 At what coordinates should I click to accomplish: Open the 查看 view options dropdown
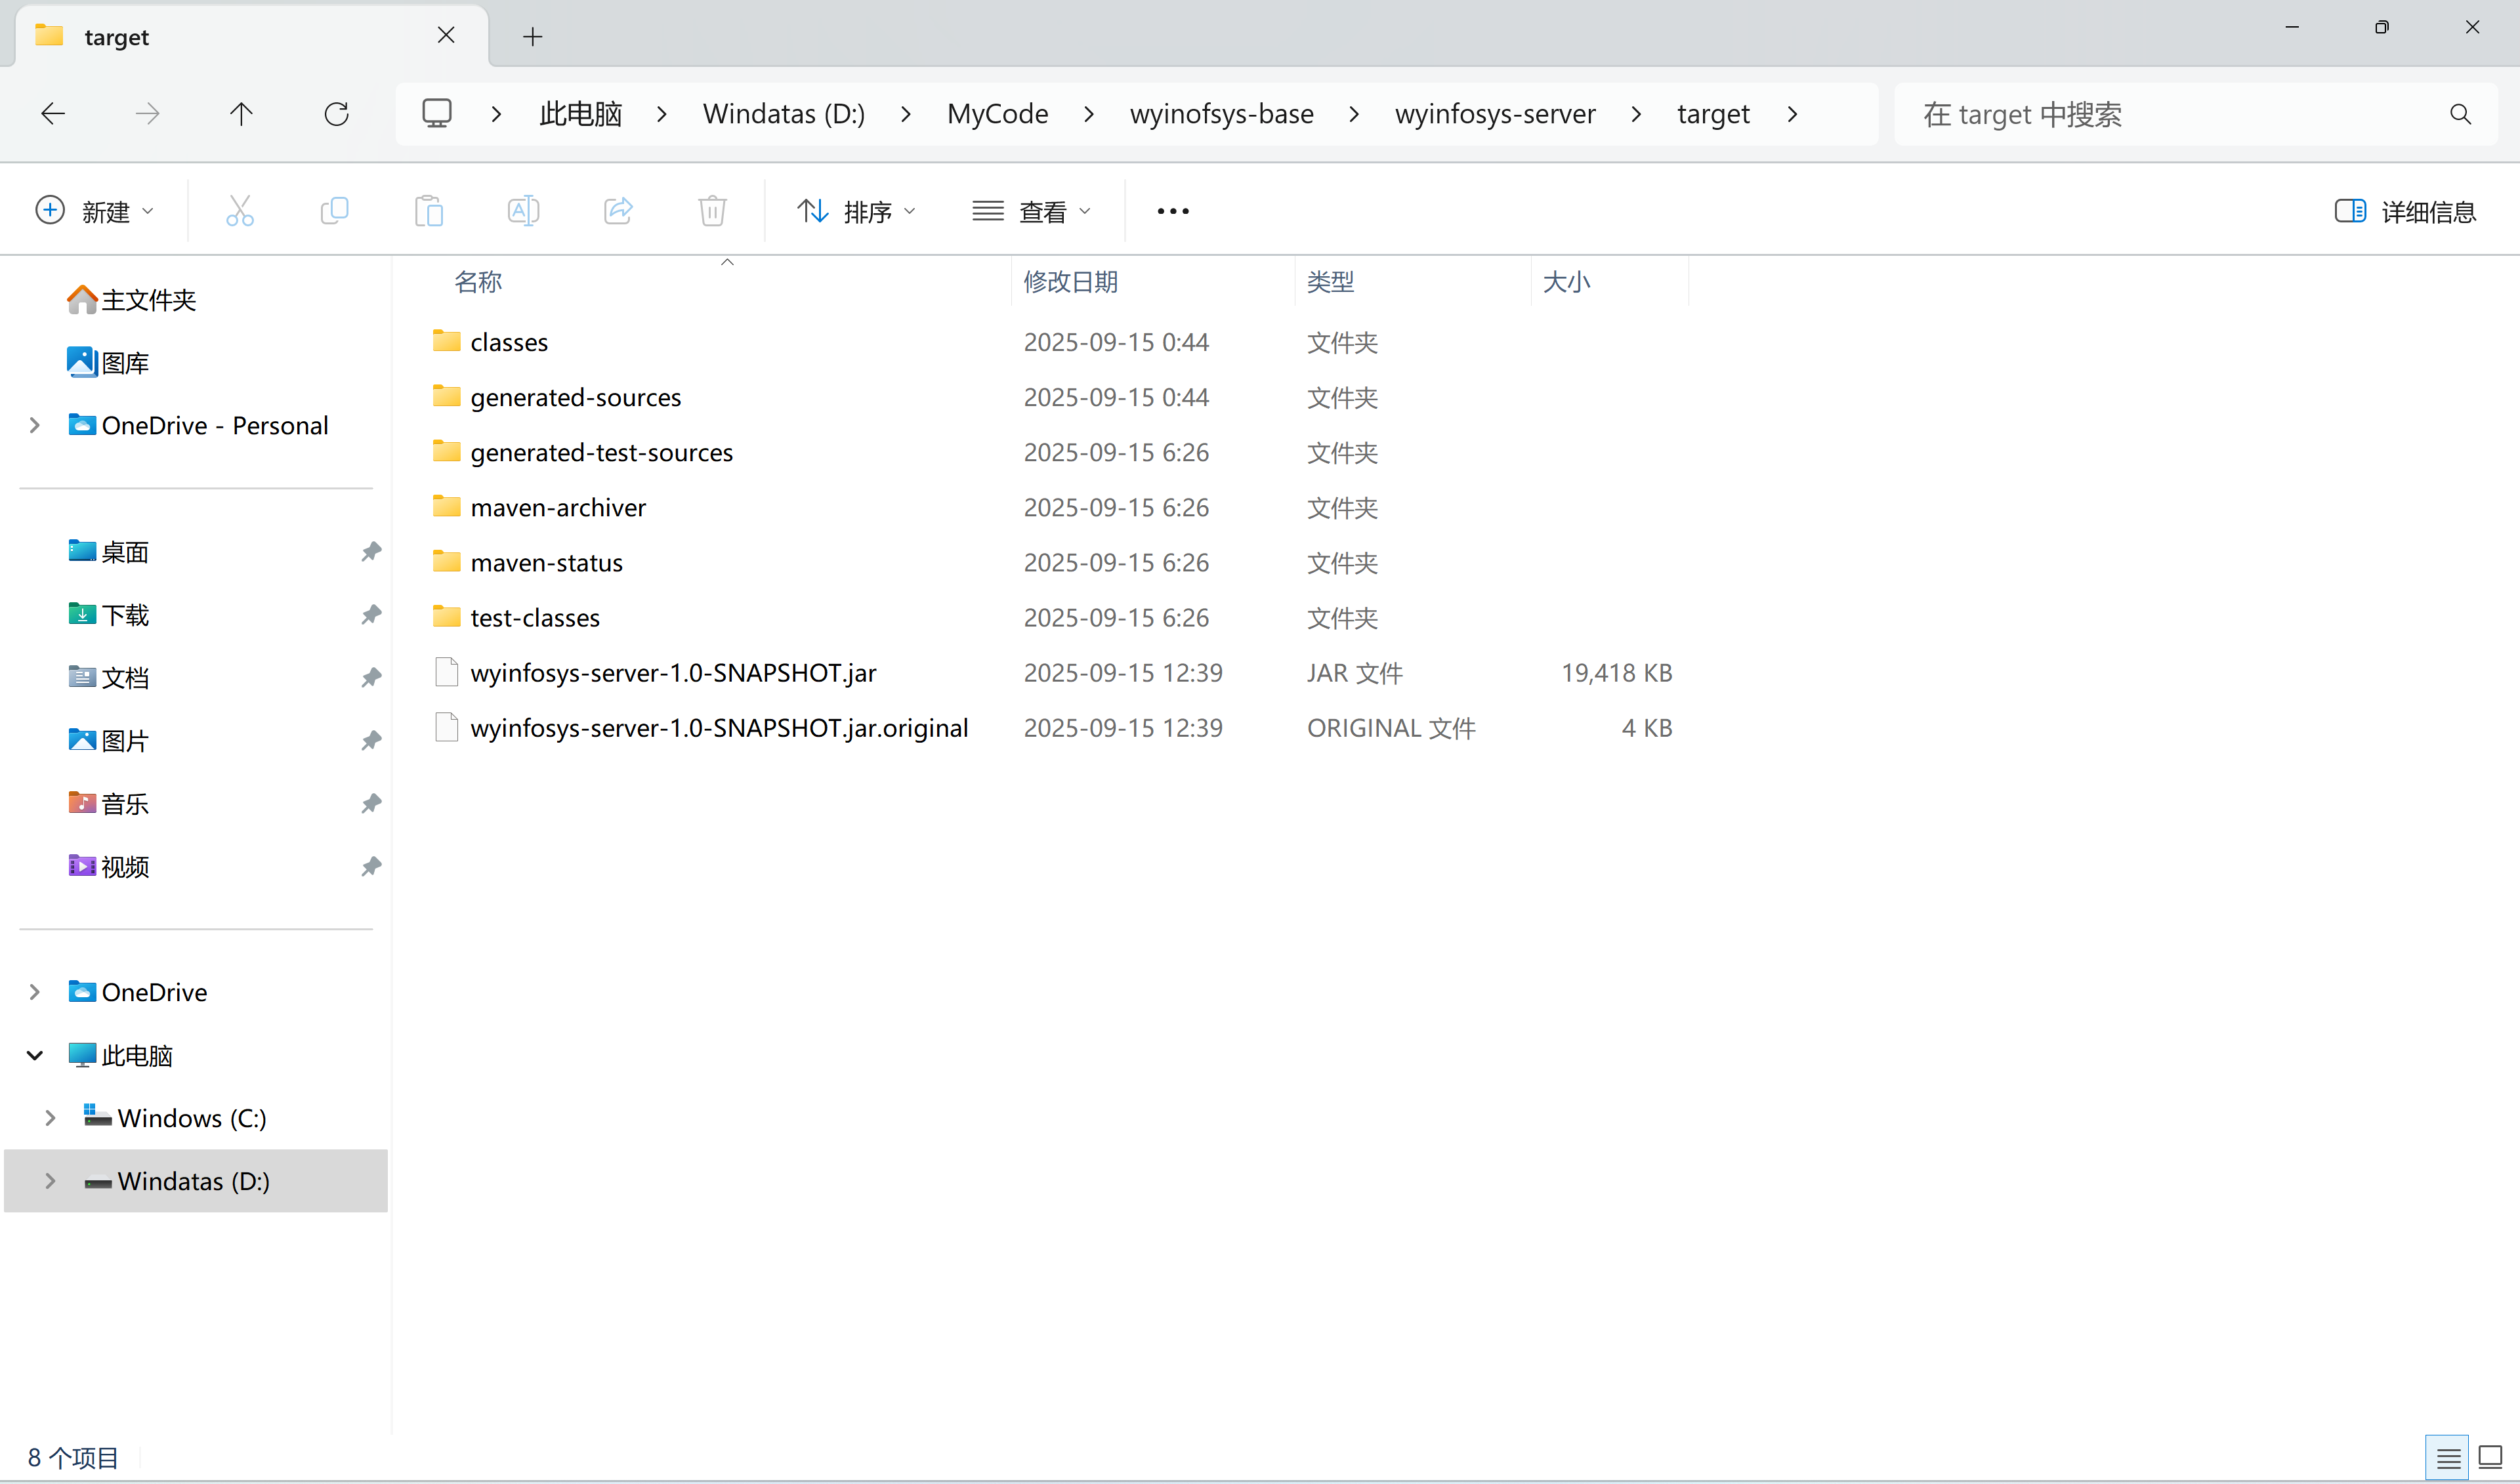(1032, 210)
